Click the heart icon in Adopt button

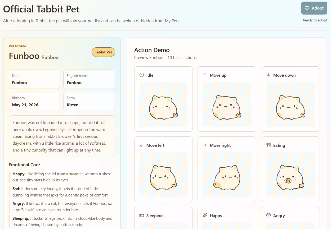[307, 8]
